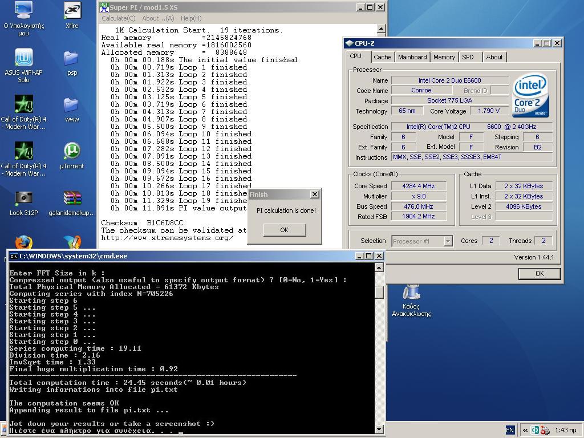Click the teal network tray icon
584x438 pixels.
click(x=535, y=430)
